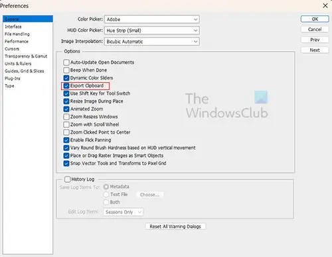Open the HUD Color Picker dropdown
This screenshot has width=332, height=257.
[152, 30]
